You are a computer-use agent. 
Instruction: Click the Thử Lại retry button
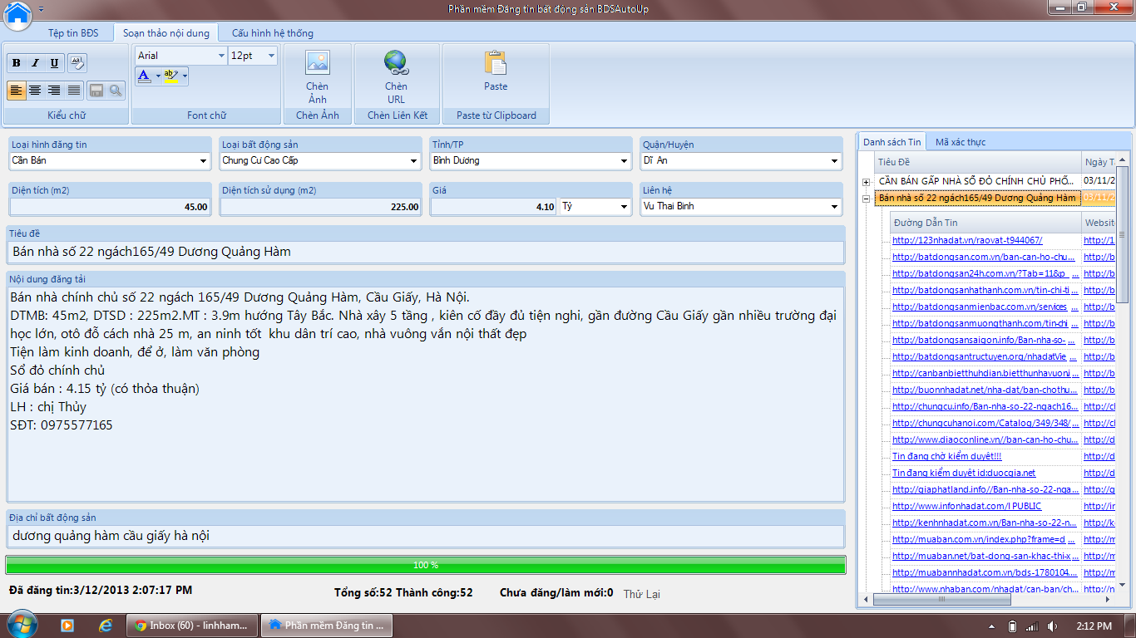(x=641, y=594)
